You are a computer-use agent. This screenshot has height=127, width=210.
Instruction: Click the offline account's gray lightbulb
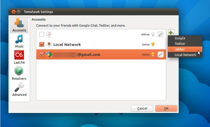point(153,34)
